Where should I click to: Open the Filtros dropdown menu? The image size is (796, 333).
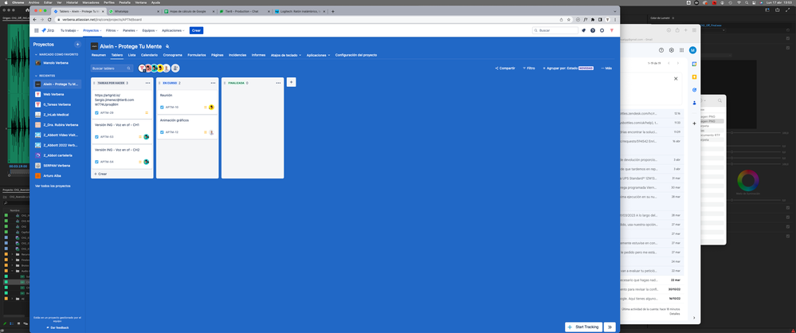(x=112, y=30)
